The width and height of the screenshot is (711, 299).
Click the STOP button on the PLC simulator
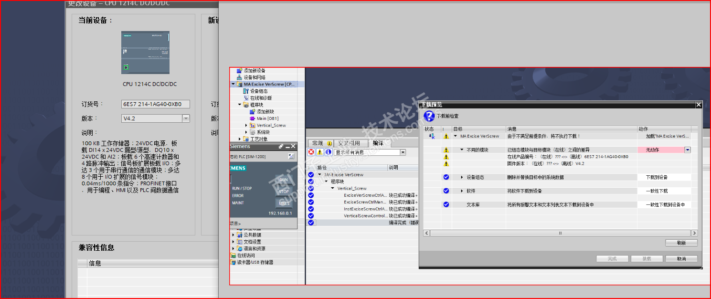pyautogui.click(x=284, y=192)
